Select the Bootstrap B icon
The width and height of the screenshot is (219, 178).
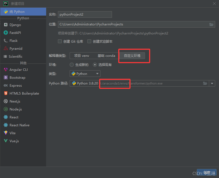click(6, 77)
